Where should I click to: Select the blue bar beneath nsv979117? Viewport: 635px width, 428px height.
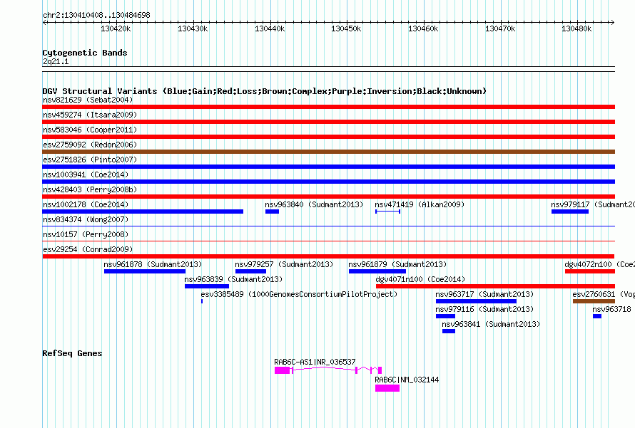(570, 212)
